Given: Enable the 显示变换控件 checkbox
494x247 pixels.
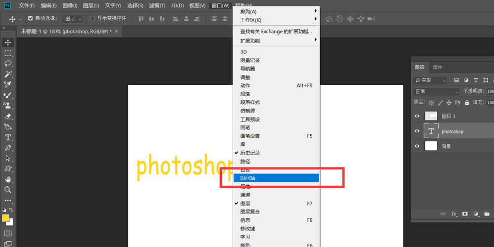Looking at the screenshot, I should 92,18.
